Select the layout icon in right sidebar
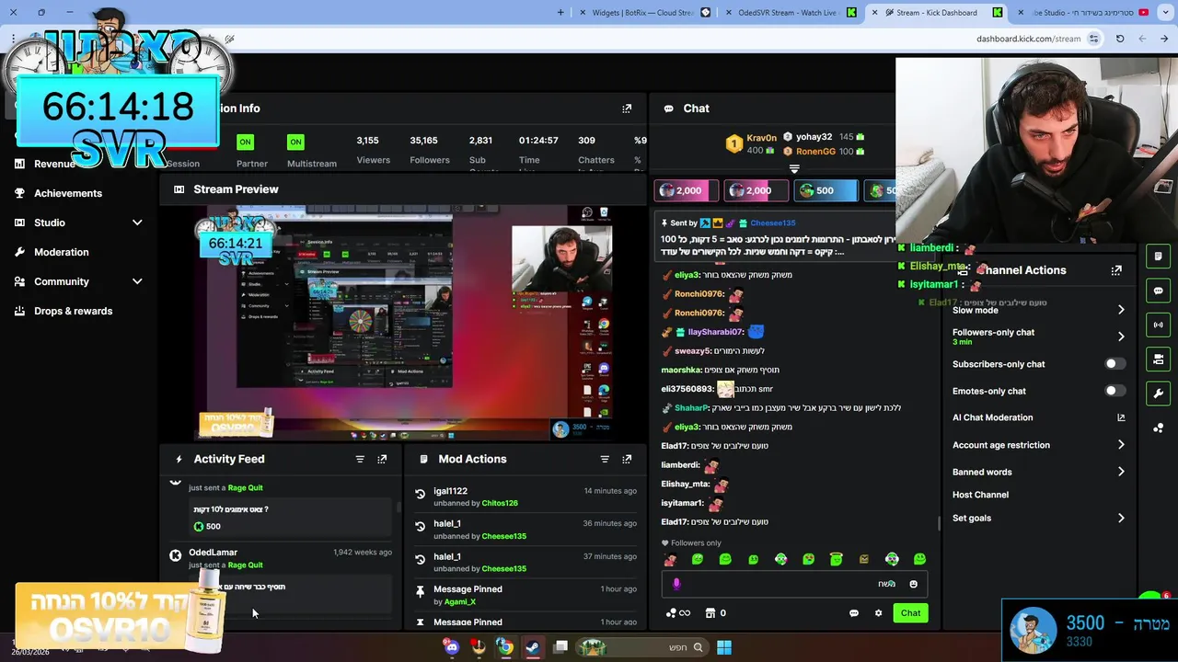The width and height of the screenshot is (1178, 662). [1159, 359]
